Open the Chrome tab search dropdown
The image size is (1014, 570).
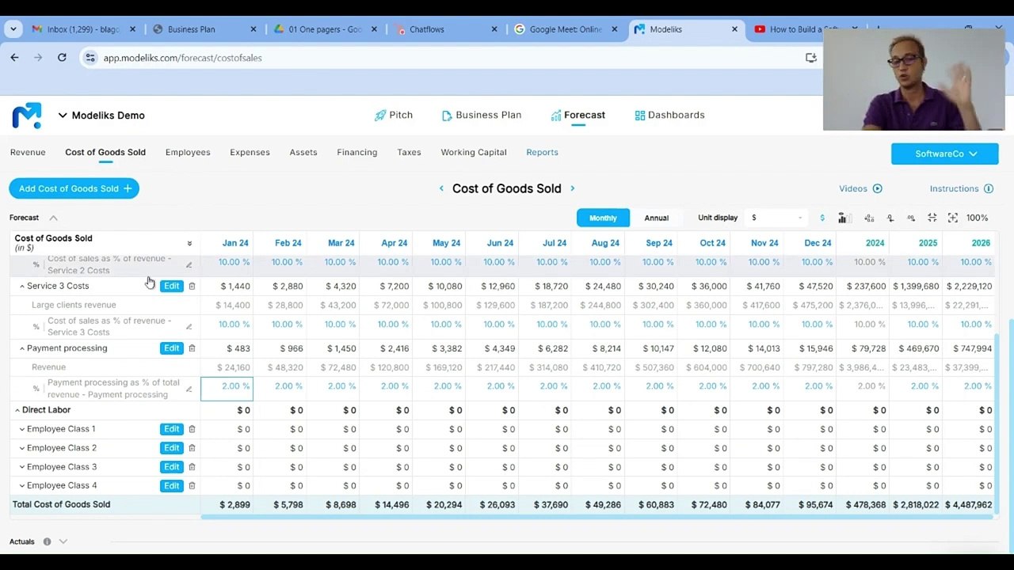(13, 29)
